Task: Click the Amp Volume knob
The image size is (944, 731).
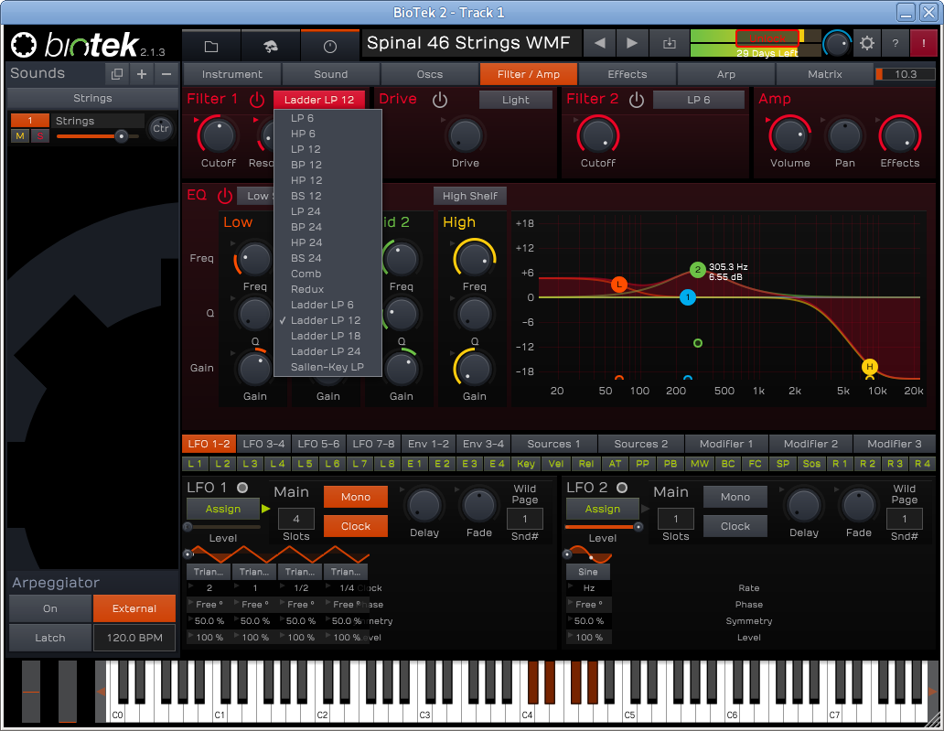Action: point(789,135)
